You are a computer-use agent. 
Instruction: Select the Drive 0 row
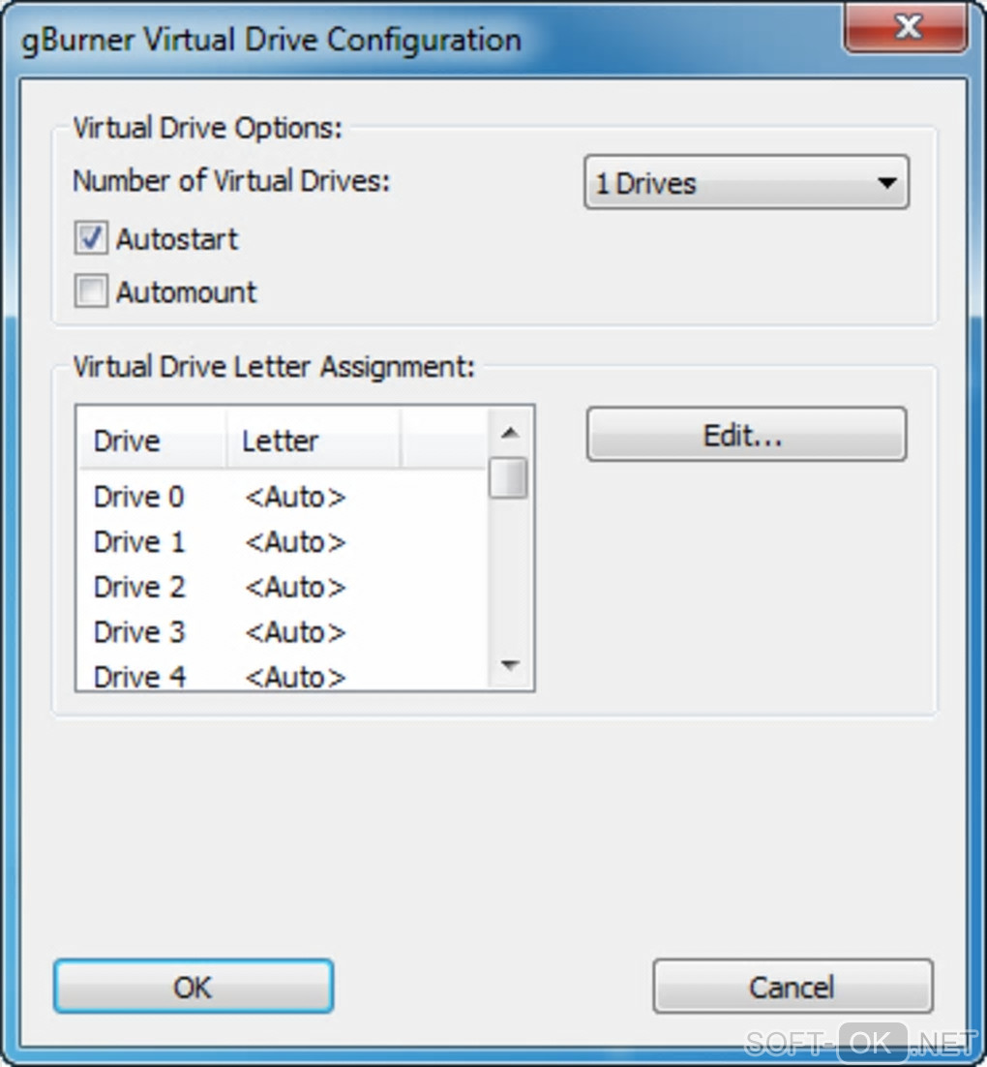(138, 497)
